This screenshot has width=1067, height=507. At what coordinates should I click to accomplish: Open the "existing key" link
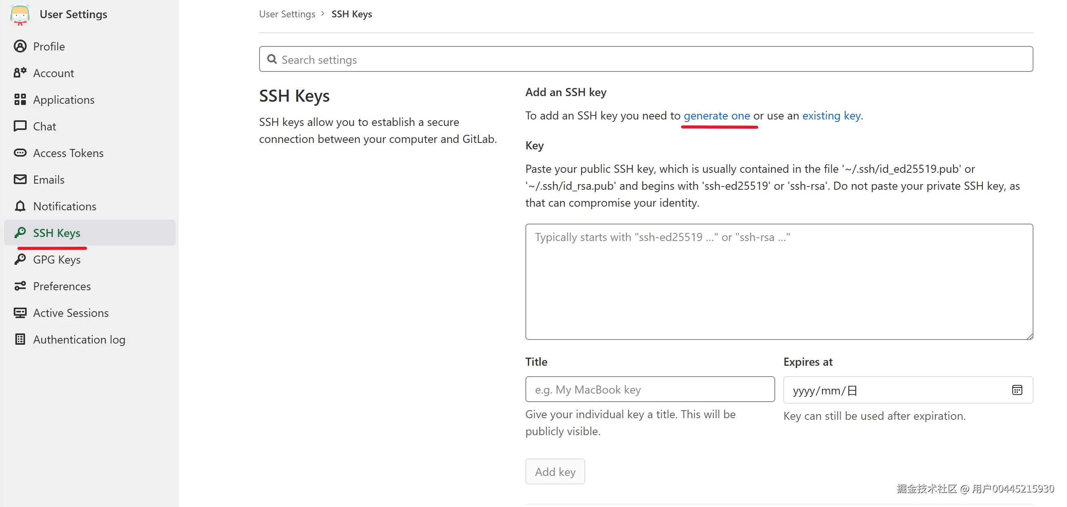tap(831, 116)
